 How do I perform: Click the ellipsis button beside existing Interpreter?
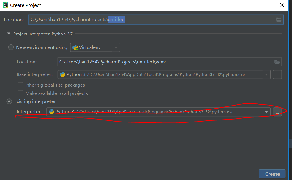(x=277, y=112)
